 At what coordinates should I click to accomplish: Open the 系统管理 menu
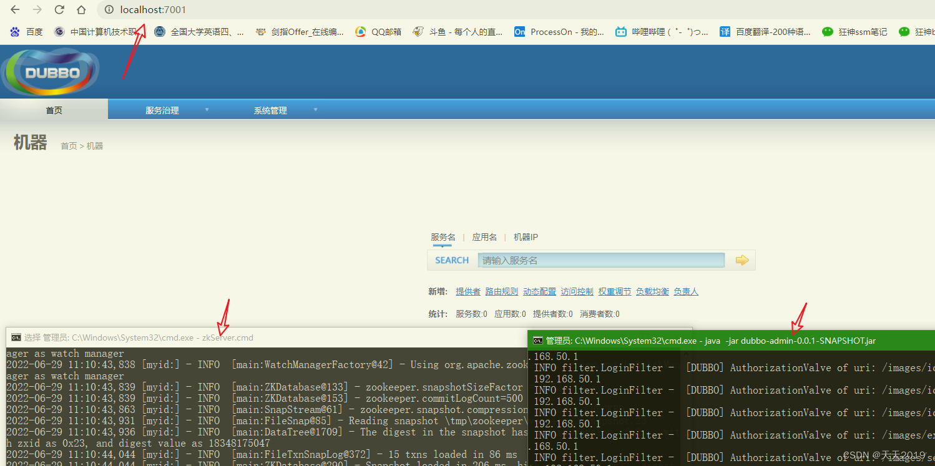(270, 110)
